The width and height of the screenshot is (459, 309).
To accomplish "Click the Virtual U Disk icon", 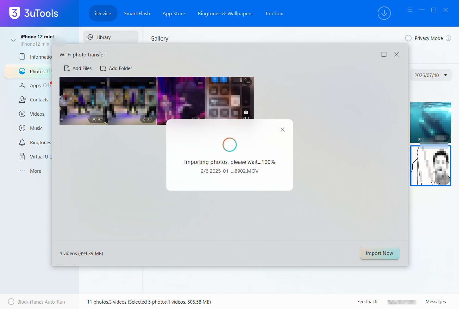I will [x=22, y=157].
